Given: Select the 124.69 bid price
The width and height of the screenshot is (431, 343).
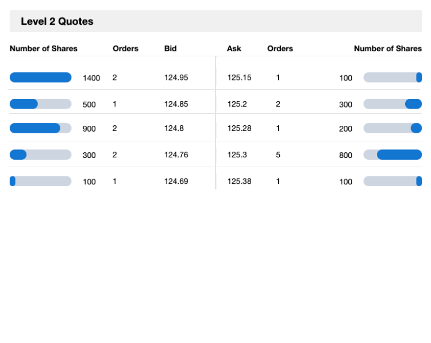Looking at the screenshot, I should pos(176,182).
